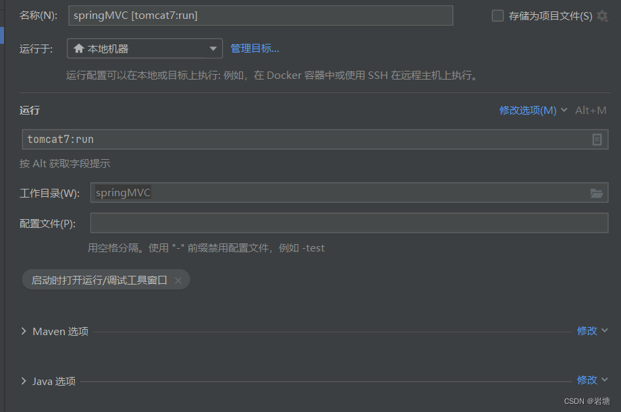Expand the command line field via its editor icon
This screenshot has width=621, height=412.
pos(597,139)
